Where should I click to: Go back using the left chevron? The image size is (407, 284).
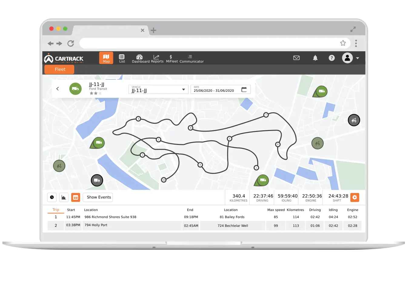(x=58, y=89)
